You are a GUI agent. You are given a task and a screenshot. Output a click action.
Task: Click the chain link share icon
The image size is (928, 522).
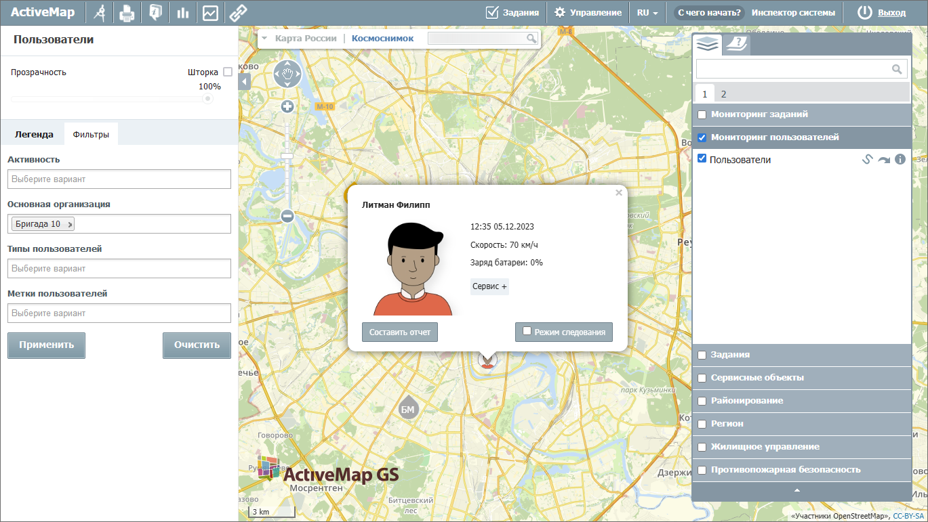pyautogui.click(x=237, y=13)
